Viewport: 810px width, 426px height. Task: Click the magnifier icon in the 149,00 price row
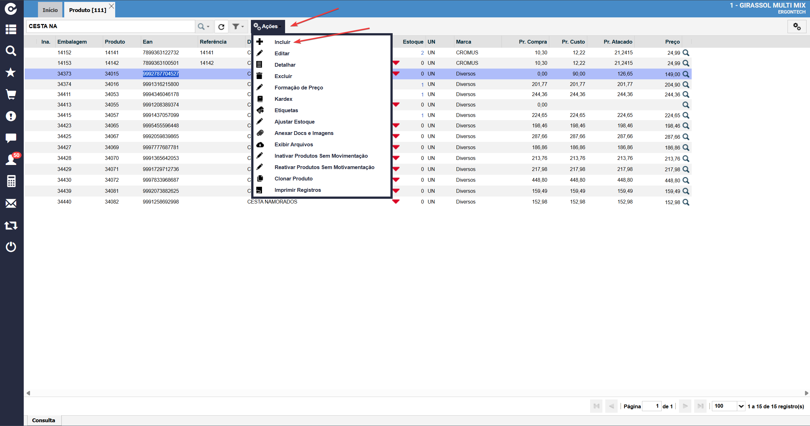pos(686,74)
